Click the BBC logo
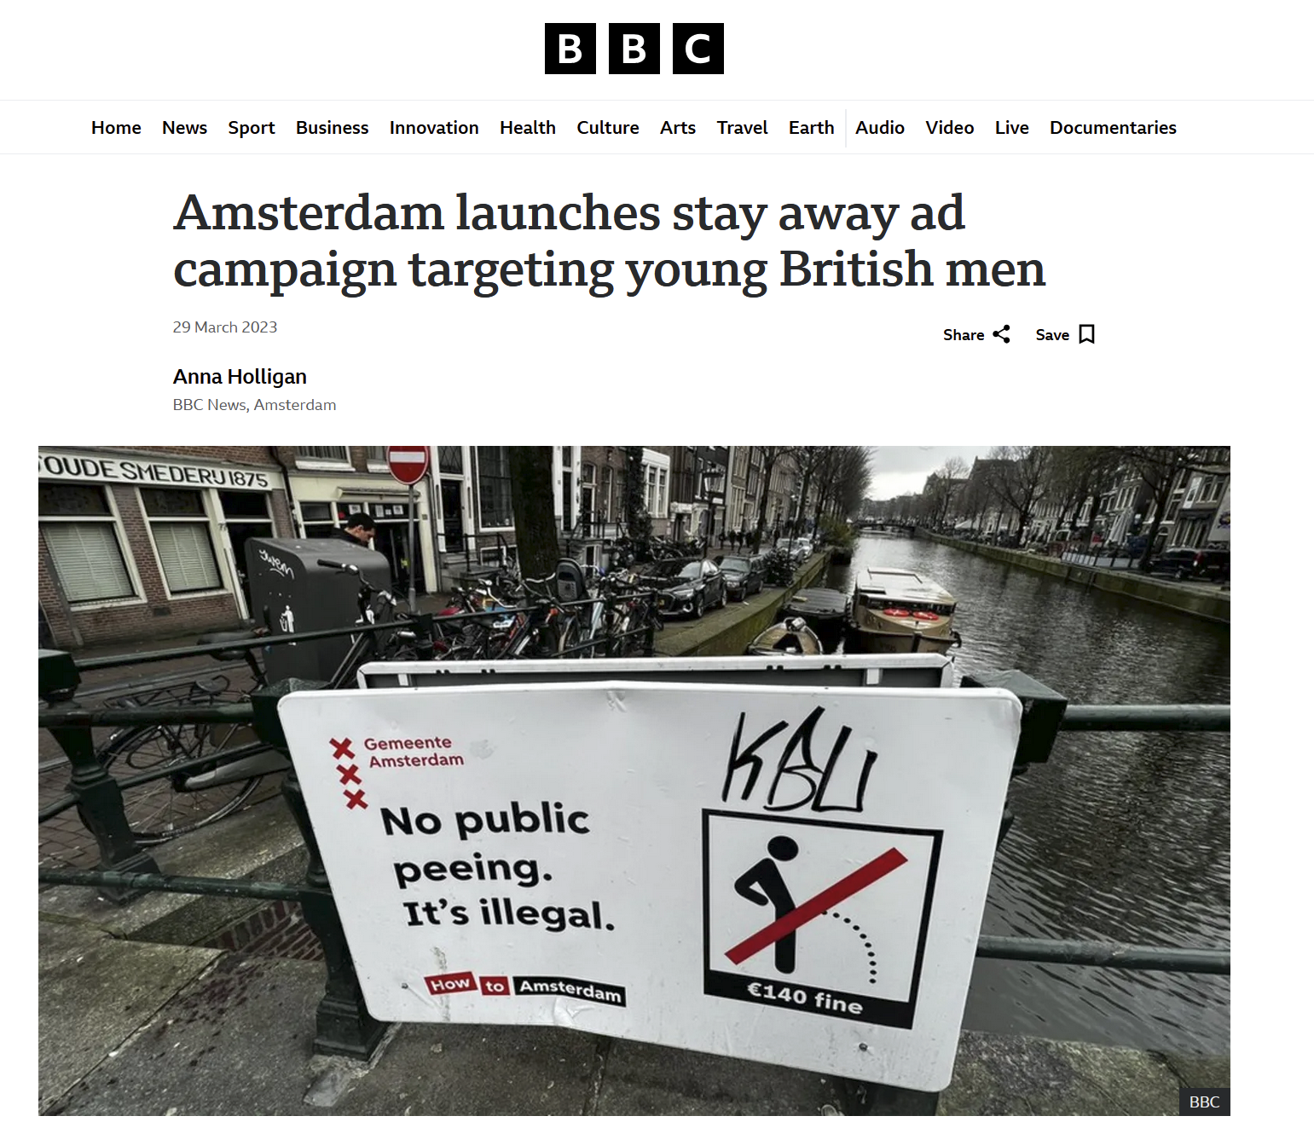 [x=634, y=49]
